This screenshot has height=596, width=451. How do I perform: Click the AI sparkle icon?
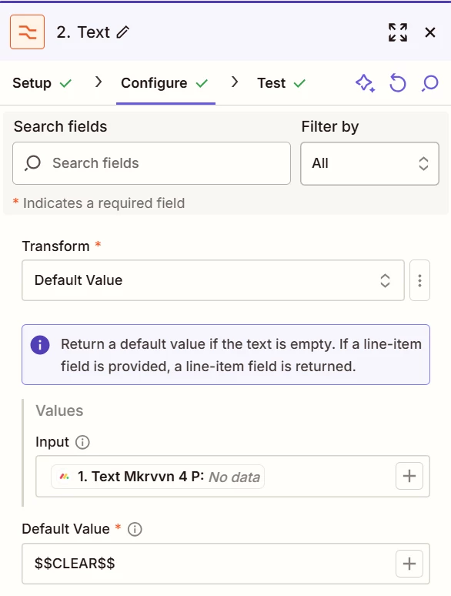(x=365, y=83)
